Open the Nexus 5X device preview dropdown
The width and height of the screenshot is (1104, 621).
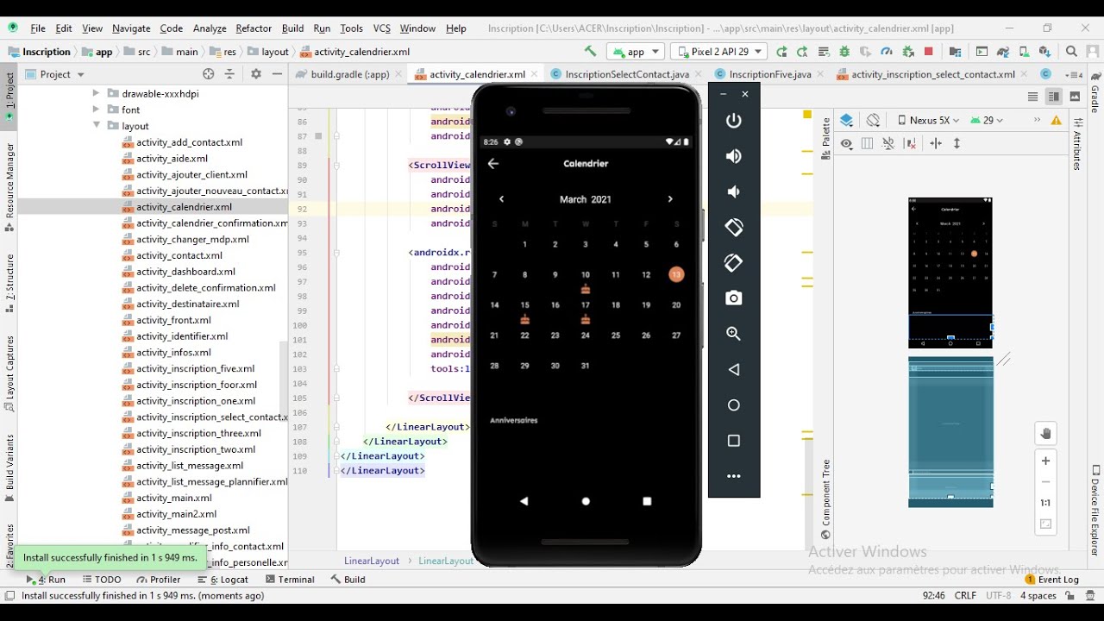(928, 121)
